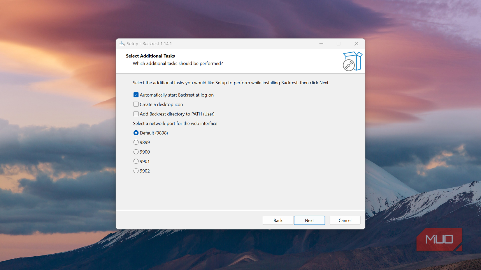Minimize the Backrest Setup window
481x270 pixels.
click(321, 44)
